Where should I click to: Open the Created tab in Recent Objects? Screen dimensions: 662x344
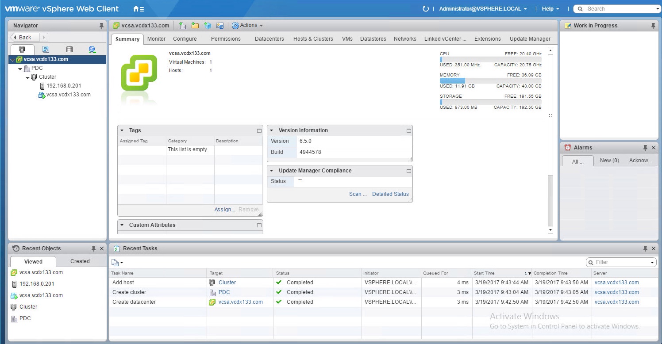80,261
